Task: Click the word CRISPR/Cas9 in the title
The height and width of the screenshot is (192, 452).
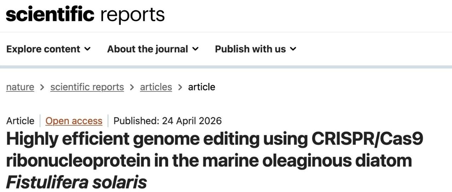Action: click(367, 139)
